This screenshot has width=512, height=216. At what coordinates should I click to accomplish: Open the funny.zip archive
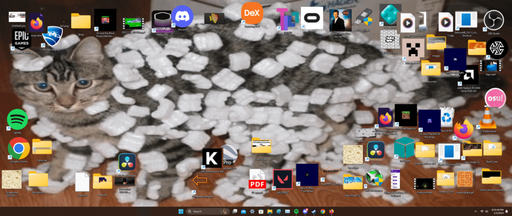(42, 147)
